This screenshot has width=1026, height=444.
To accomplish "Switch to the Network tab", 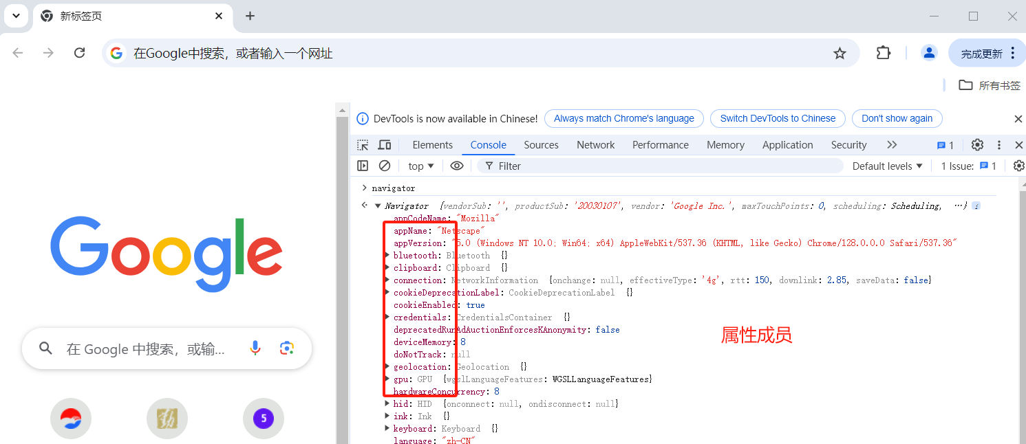I will 596,145.
